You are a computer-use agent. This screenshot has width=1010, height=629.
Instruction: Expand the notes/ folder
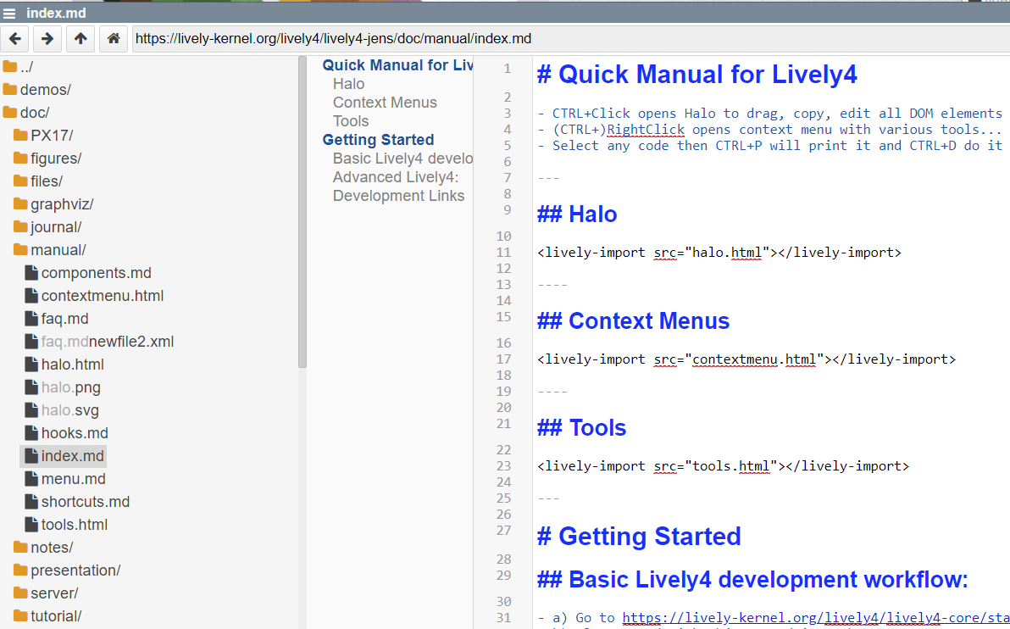coord(51,548)
